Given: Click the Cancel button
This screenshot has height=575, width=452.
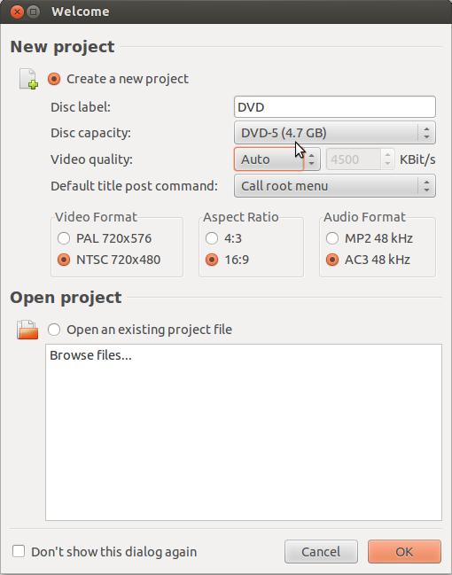Looking at the screenshot, I should [321, 552].
